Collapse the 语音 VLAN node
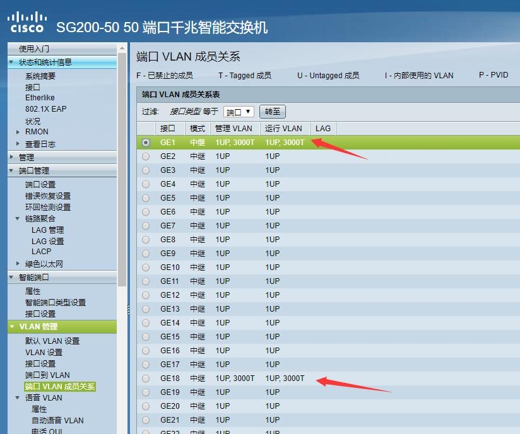 click(18, 397)
